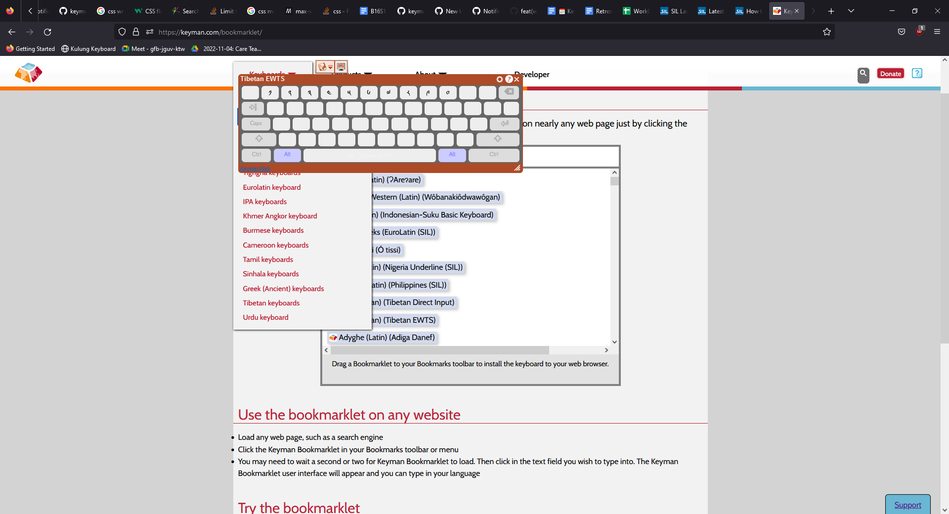Open the blue question mark help icon
The image size is (949, 514).
point(917,73)
